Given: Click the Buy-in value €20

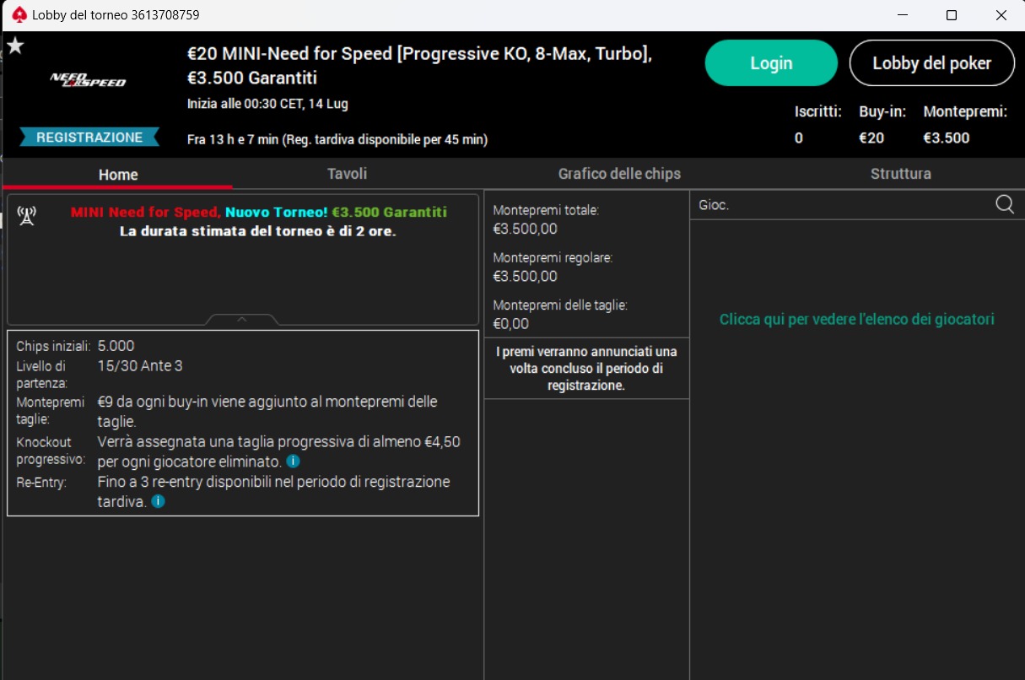Looking at the screenshot, I should [871, 138].
